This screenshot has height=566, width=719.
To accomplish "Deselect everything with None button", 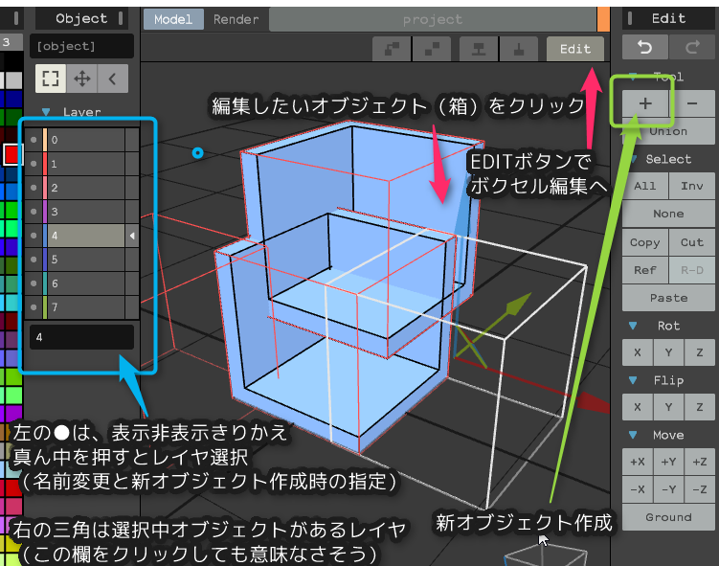I will 668,214.
